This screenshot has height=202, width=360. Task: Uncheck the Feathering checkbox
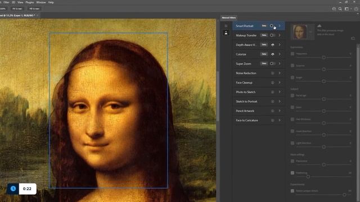tap(292, 173)
